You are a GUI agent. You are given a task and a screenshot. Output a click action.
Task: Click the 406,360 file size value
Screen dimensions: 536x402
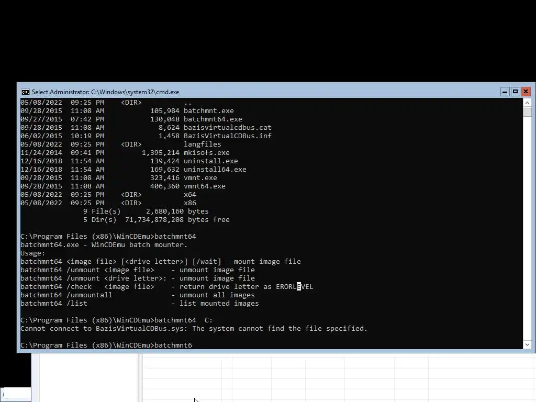tap(165, 186)
